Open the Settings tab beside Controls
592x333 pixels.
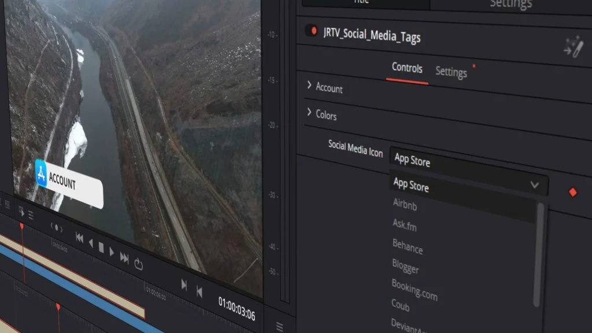451,72
